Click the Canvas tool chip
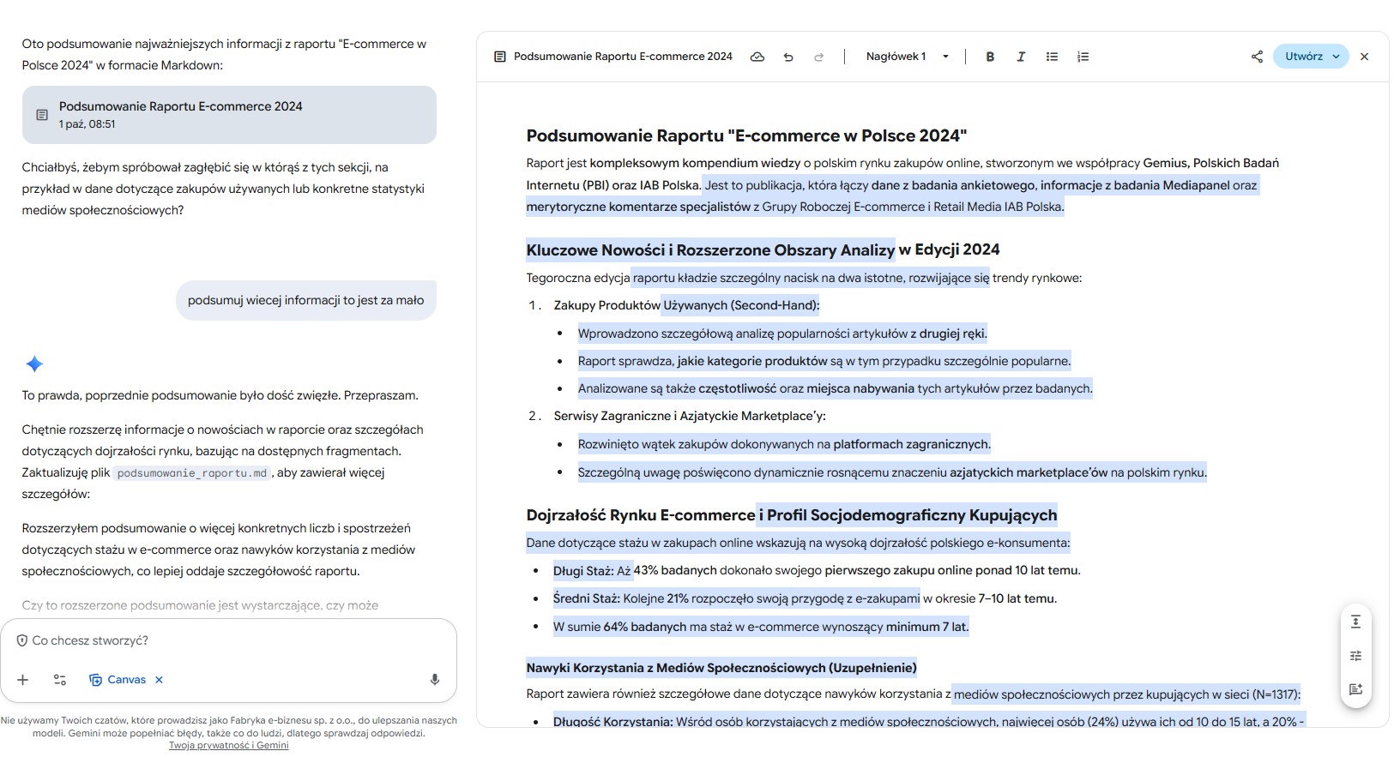This screenshot has height=757, width=1394. pyautogui.click(x=118, y=680)
